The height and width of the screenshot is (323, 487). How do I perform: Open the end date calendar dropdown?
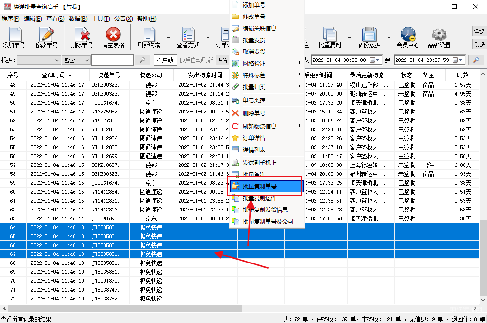click(458, 60)
